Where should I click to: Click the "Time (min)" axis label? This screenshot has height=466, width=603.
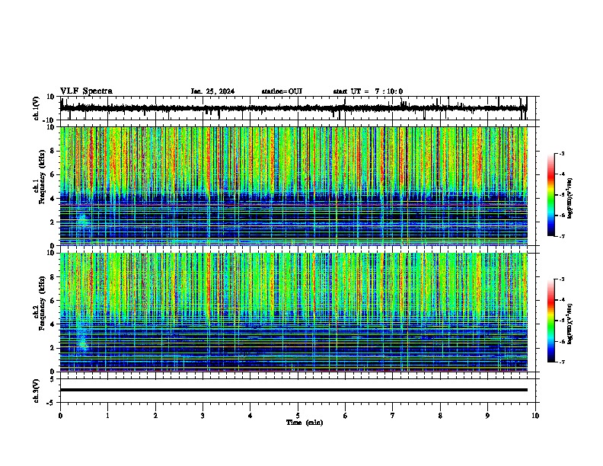point(305,423)
